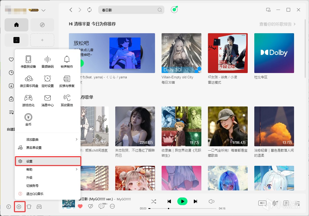Viewport: 309px width, 216px height.
Task: Open the discover compass tab
Action: (42, 25)
